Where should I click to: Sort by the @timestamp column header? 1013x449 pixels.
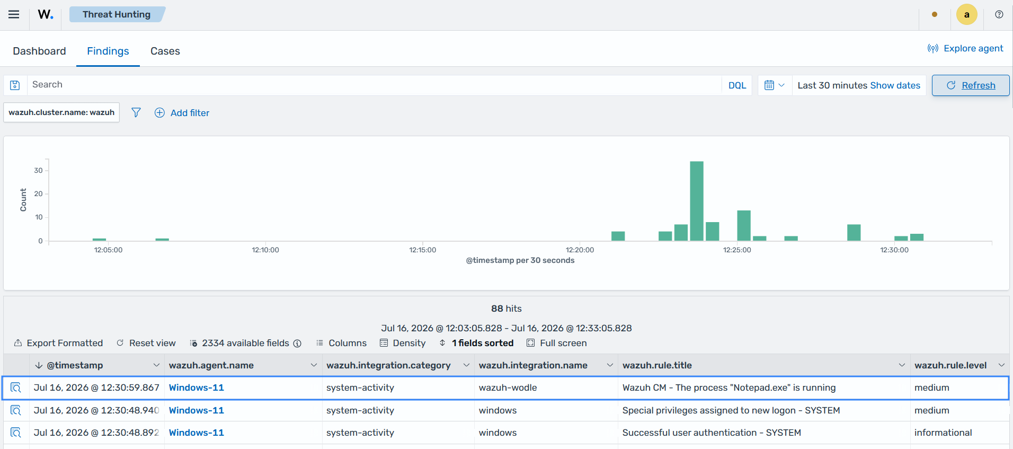tap(75, 365)
